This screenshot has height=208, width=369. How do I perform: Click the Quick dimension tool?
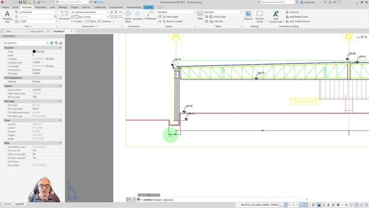pos(91,21)
